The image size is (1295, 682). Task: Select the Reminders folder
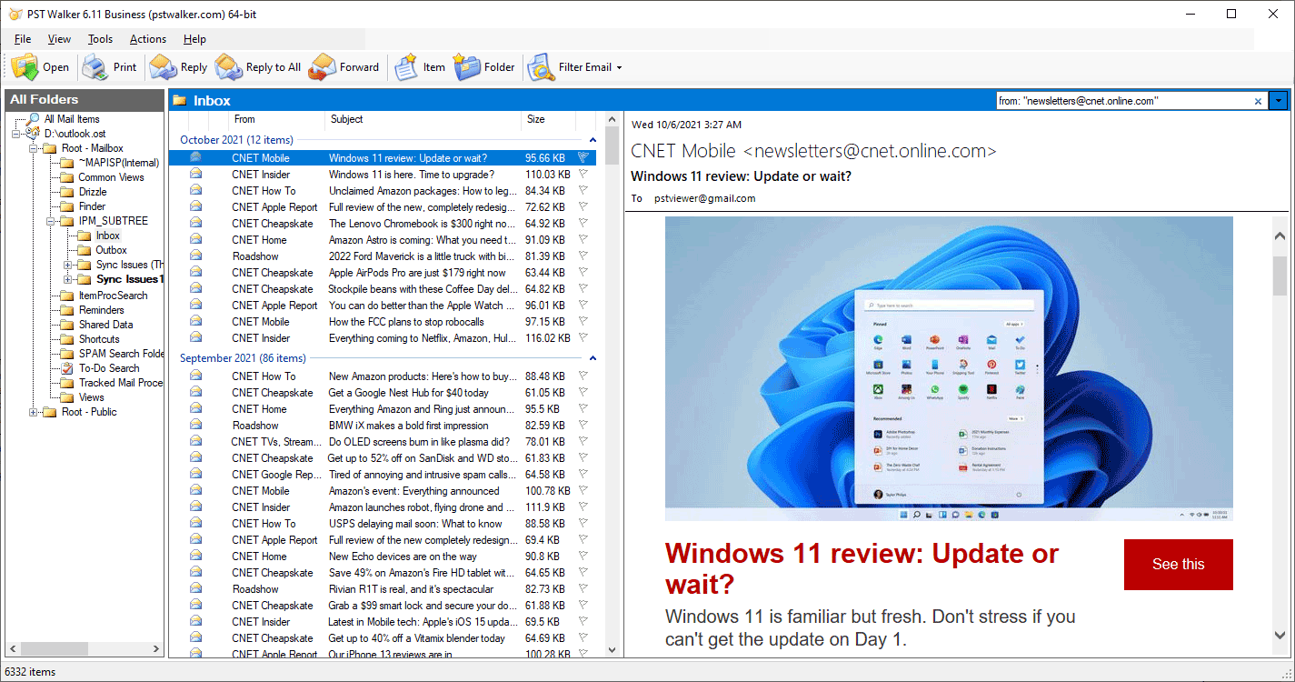[101, 310]
